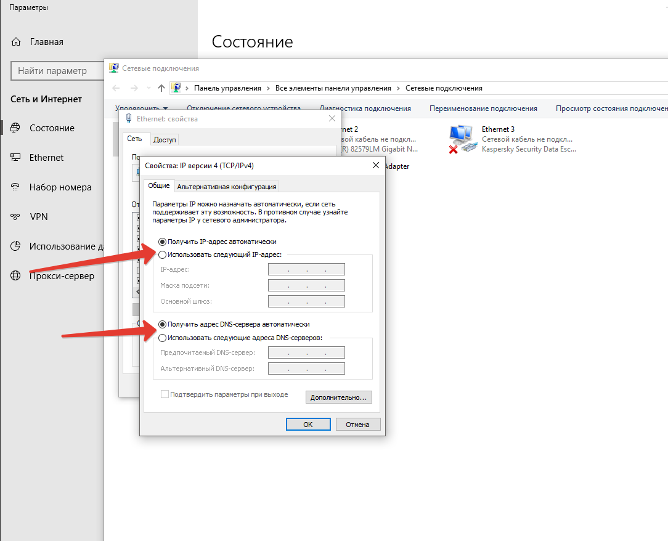Expand chevron after Панель управления breadcrumb
This screenshot has height=541, width=668.
tap(269, 88)
